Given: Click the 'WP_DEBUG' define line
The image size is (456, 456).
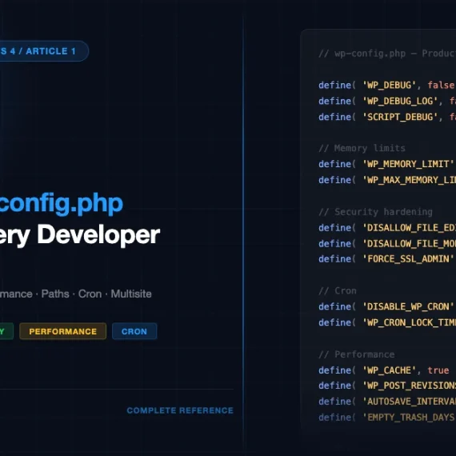Looking at the screenshot, I should pos(387,86).
